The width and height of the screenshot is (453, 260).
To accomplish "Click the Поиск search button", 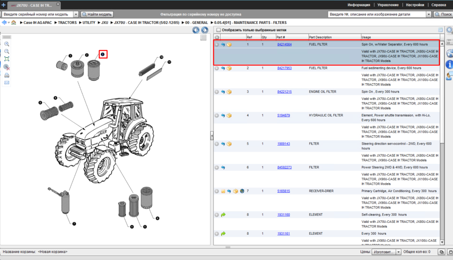I will pyautogui.click(x=443, y=14).
